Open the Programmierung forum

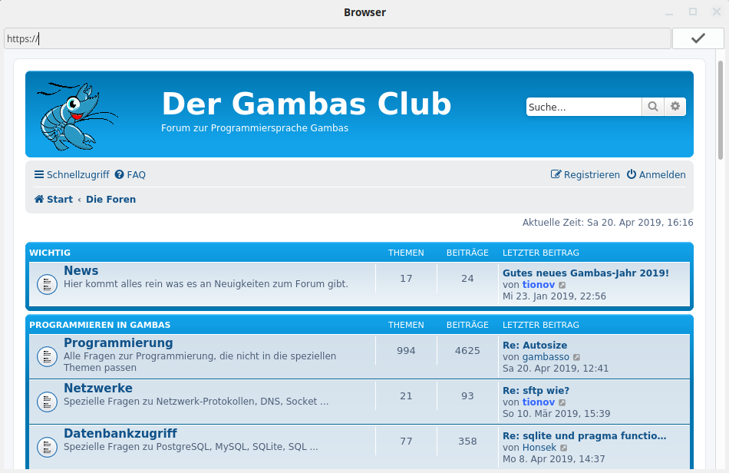118,342
